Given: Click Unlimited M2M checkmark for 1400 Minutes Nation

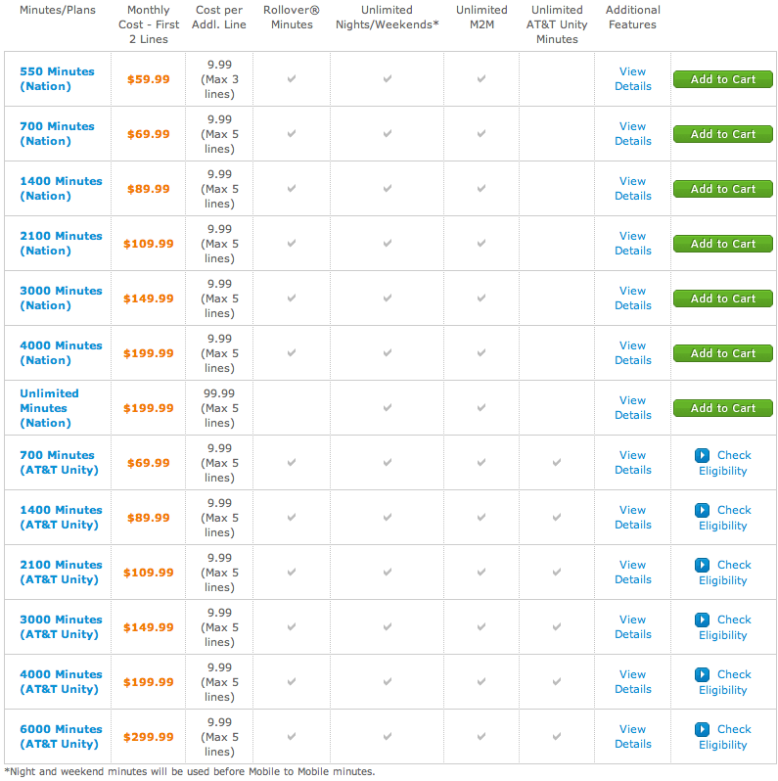Looking at the screenshot, I should point(481,189).
